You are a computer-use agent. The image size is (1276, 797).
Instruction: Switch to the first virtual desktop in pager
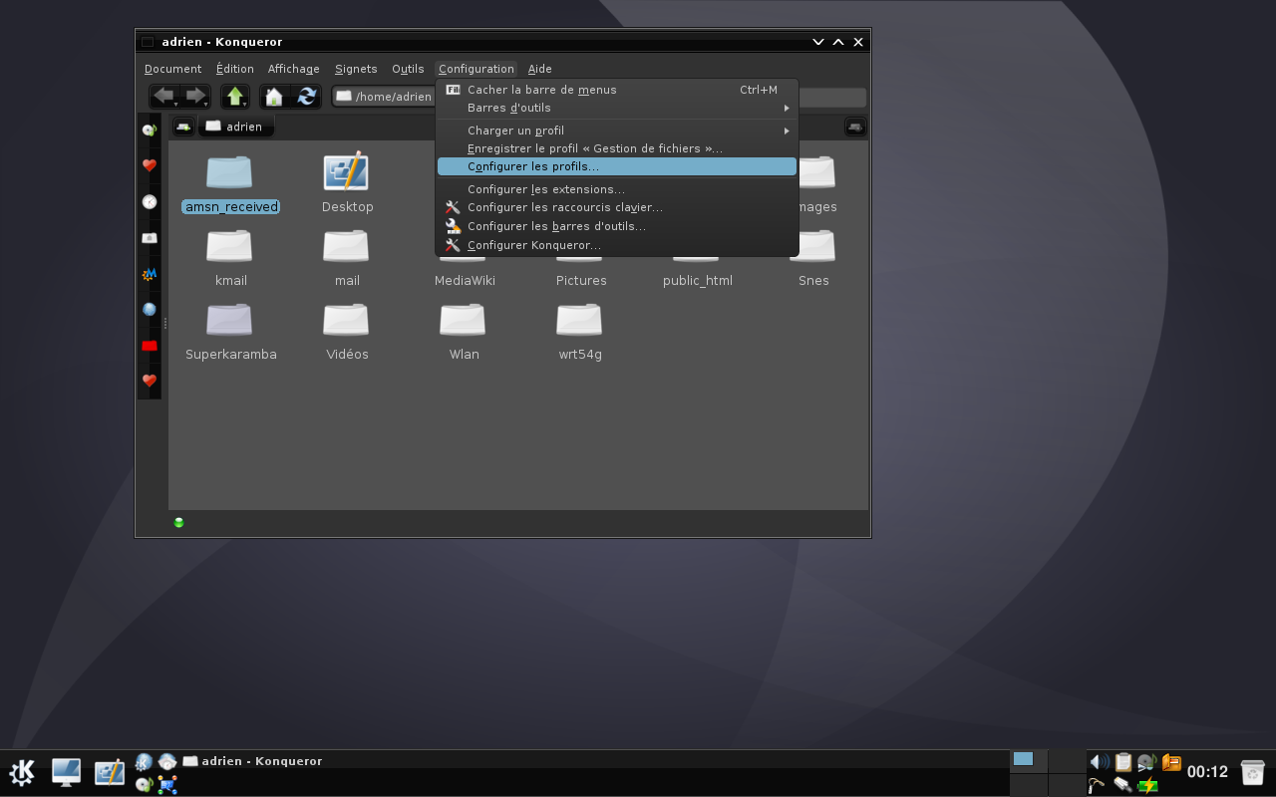pyautogui.click(x=1029, y=761)
